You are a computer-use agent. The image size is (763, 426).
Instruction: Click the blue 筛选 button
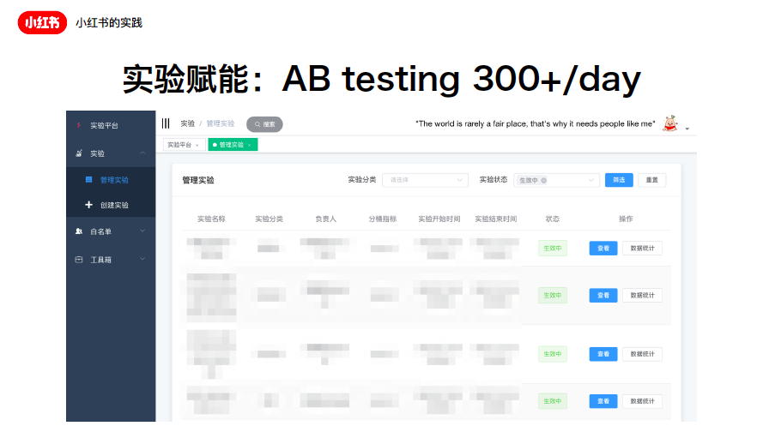[x=619, y=180]
